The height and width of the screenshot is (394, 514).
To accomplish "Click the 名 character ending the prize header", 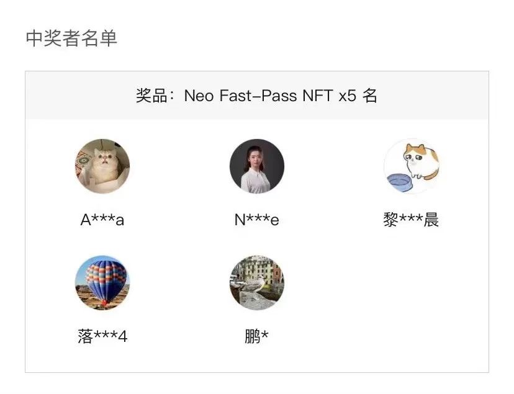I will [370, 96].
